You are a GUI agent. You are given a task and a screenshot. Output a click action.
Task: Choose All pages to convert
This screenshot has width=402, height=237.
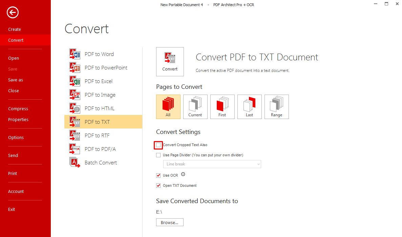point(168,107)
